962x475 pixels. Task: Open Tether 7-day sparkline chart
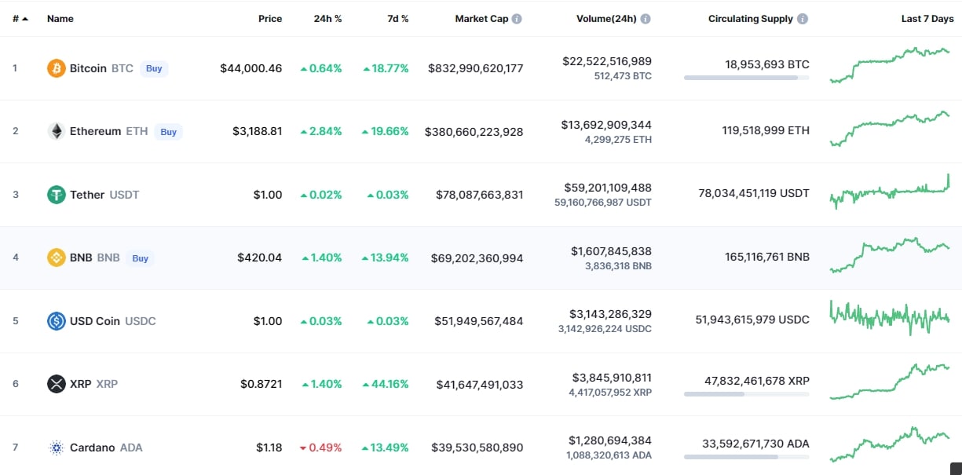[890, 191]
